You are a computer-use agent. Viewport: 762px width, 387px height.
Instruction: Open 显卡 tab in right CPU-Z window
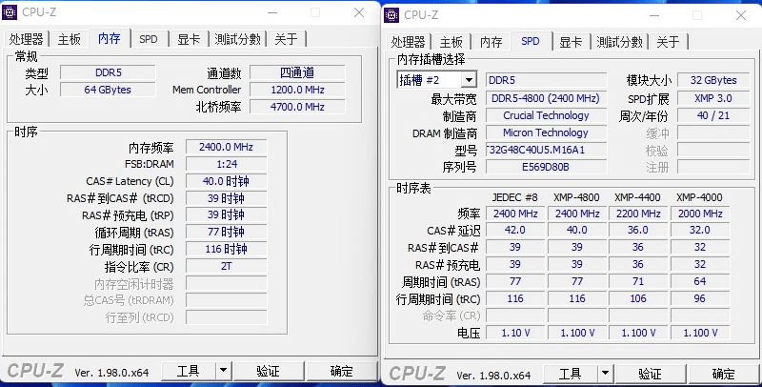(x=571, y=42)
